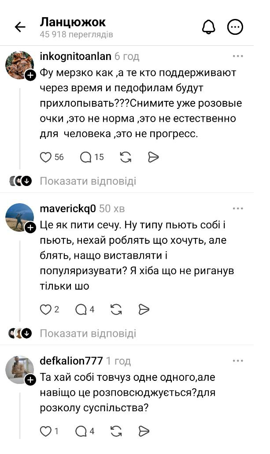The height and width of the screenshot is (454, 270).
Task: Open defkalion777's profile via username
Action: [x=71, y=361]
